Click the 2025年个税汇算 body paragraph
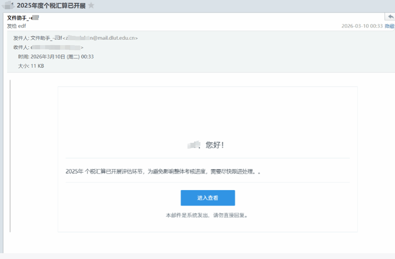The image size is (395, 259). (x=165, y=171)
